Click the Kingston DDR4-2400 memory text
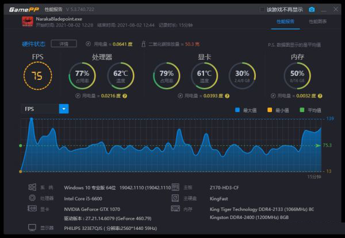This screenshot has height=238, width=345. click(x=249, y=217)
